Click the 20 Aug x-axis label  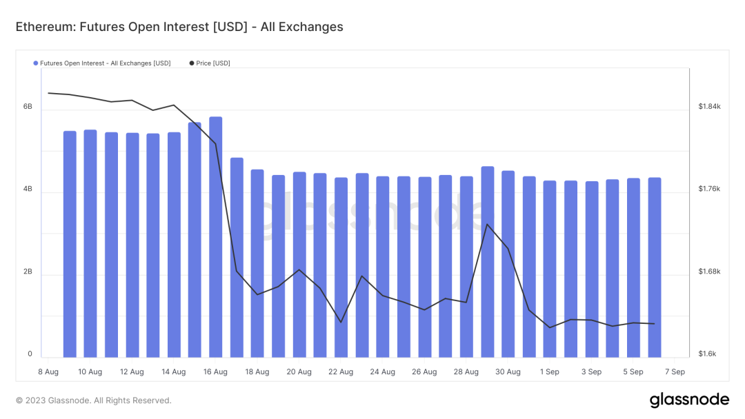(x=299, y=372)
